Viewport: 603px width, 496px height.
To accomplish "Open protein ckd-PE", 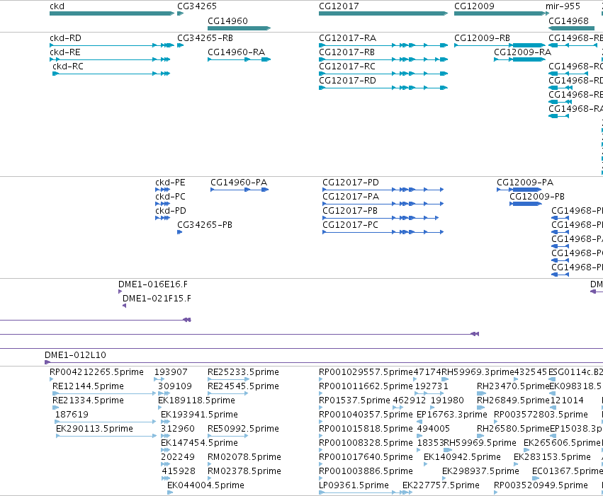I will click(170, 183).
